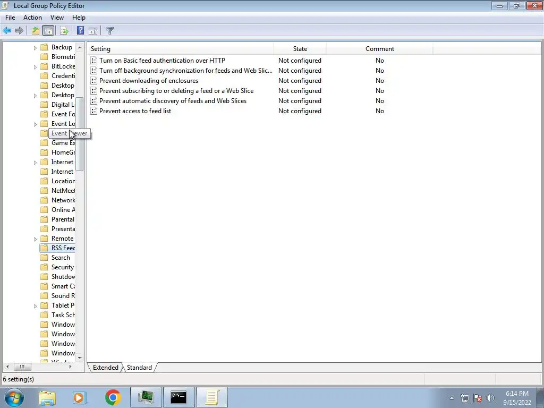Click the network status tray icon
Image resolution: width=544 pixels, height=408 pixels.
[x=464, y=398]
